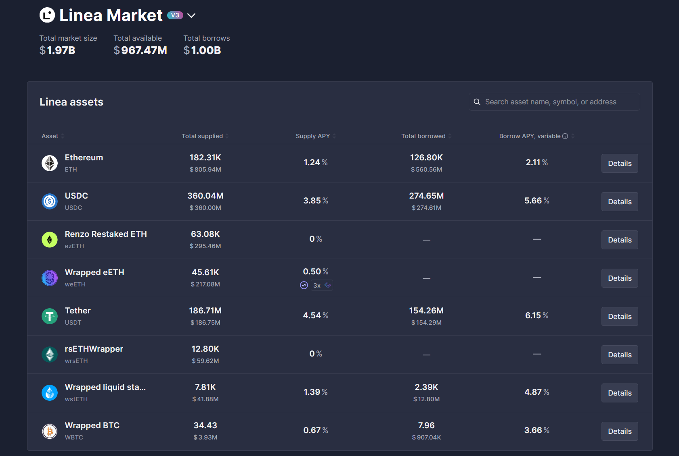Open Details for Wrapped BTC
679x456 pixels.
(x=620, y=431)
